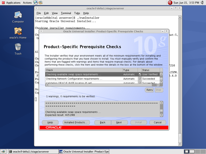This screenshot has height=154, width=206.
Task: Open the volume speaker icon
Action: pos(202,2)
